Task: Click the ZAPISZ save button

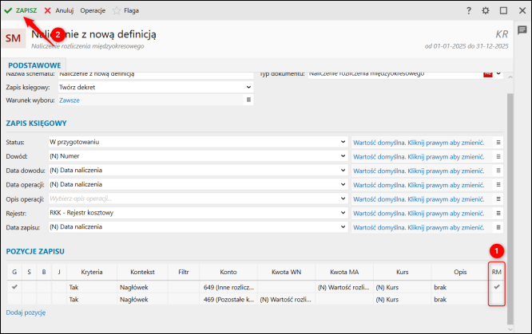Action: coord(21,11)
